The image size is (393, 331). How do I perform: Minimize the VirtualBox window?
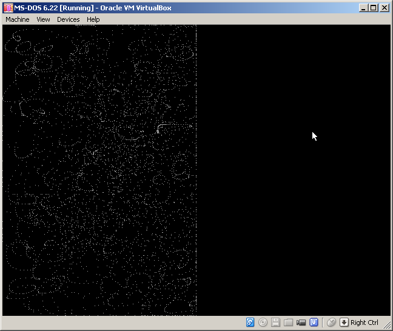tap(364, 8)
